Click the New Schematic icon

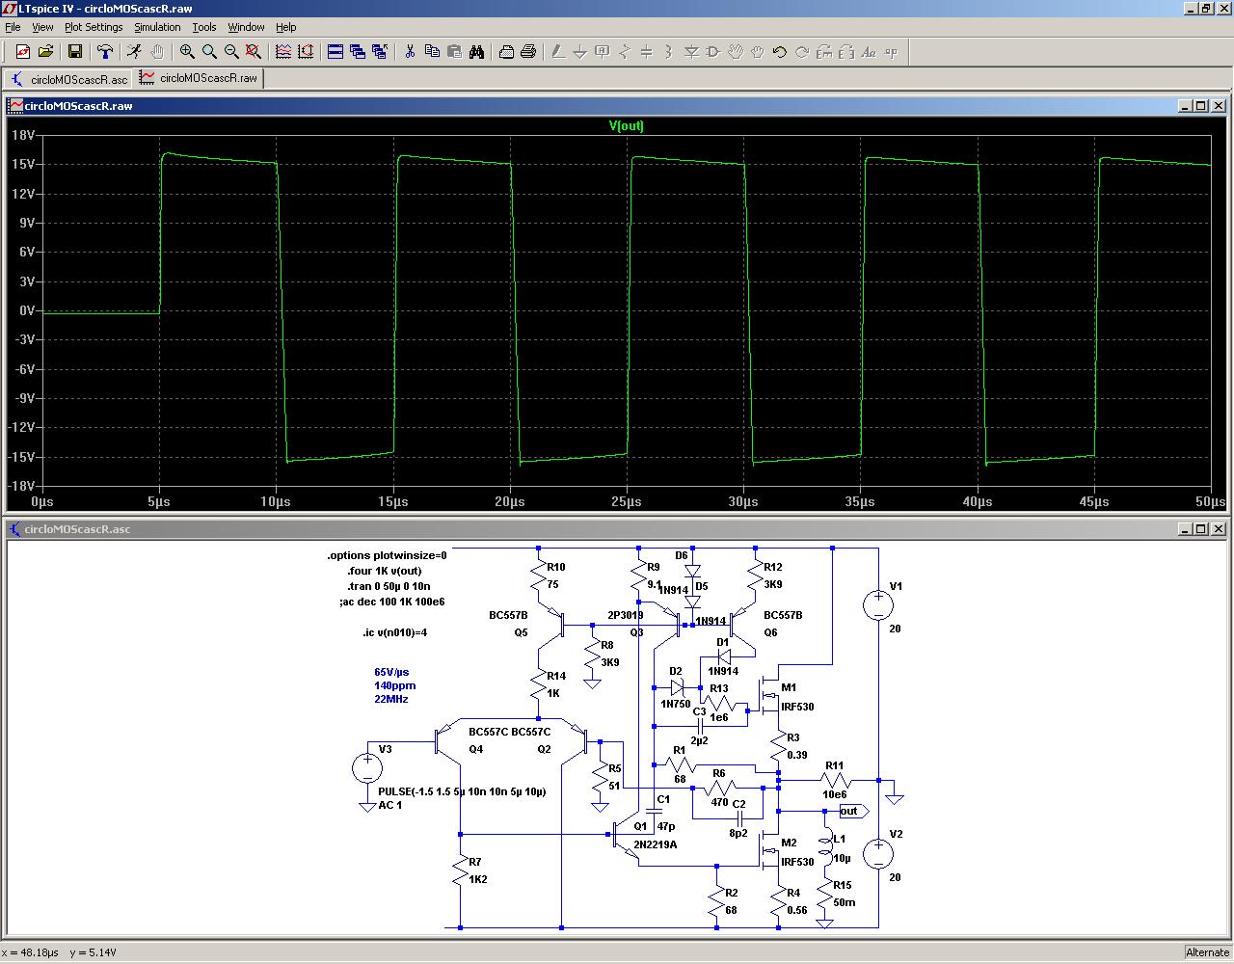pyautogui.click(x=22, y=52)
